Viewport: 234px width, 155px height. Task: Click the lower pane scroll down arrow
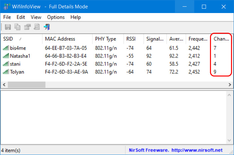(x=229, y=140)
